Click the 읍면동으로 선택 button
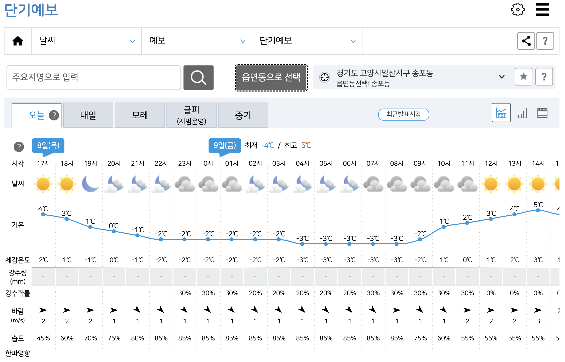565x362 pixels. click(x=270, y=77)
